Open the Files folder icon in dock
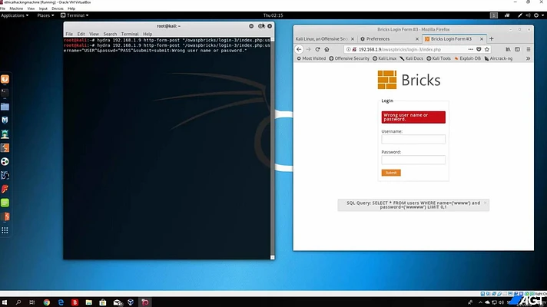This screenshot has width=547, height=307. pyautogui.click(x=5, y=107)
